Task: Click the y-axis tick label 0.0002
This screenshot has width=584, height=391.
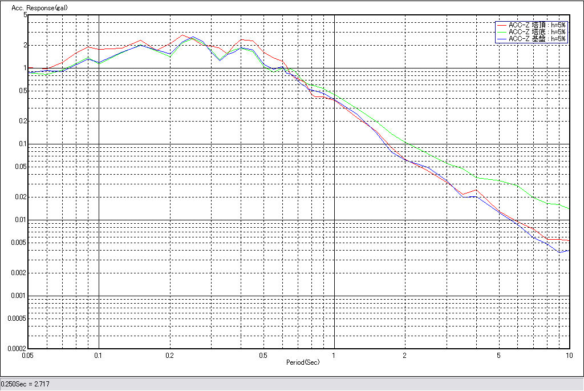Action: (17, 348)
